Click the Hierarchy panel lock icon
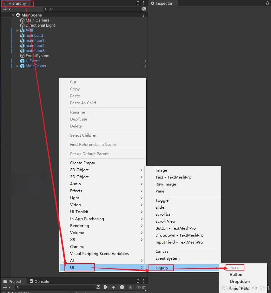The width and height of the screenshot is (271, 293). [x=138, y=3]
